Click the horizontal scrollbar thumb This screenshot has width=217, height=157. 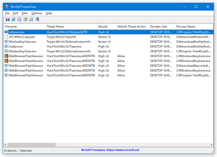click(32, 145)
